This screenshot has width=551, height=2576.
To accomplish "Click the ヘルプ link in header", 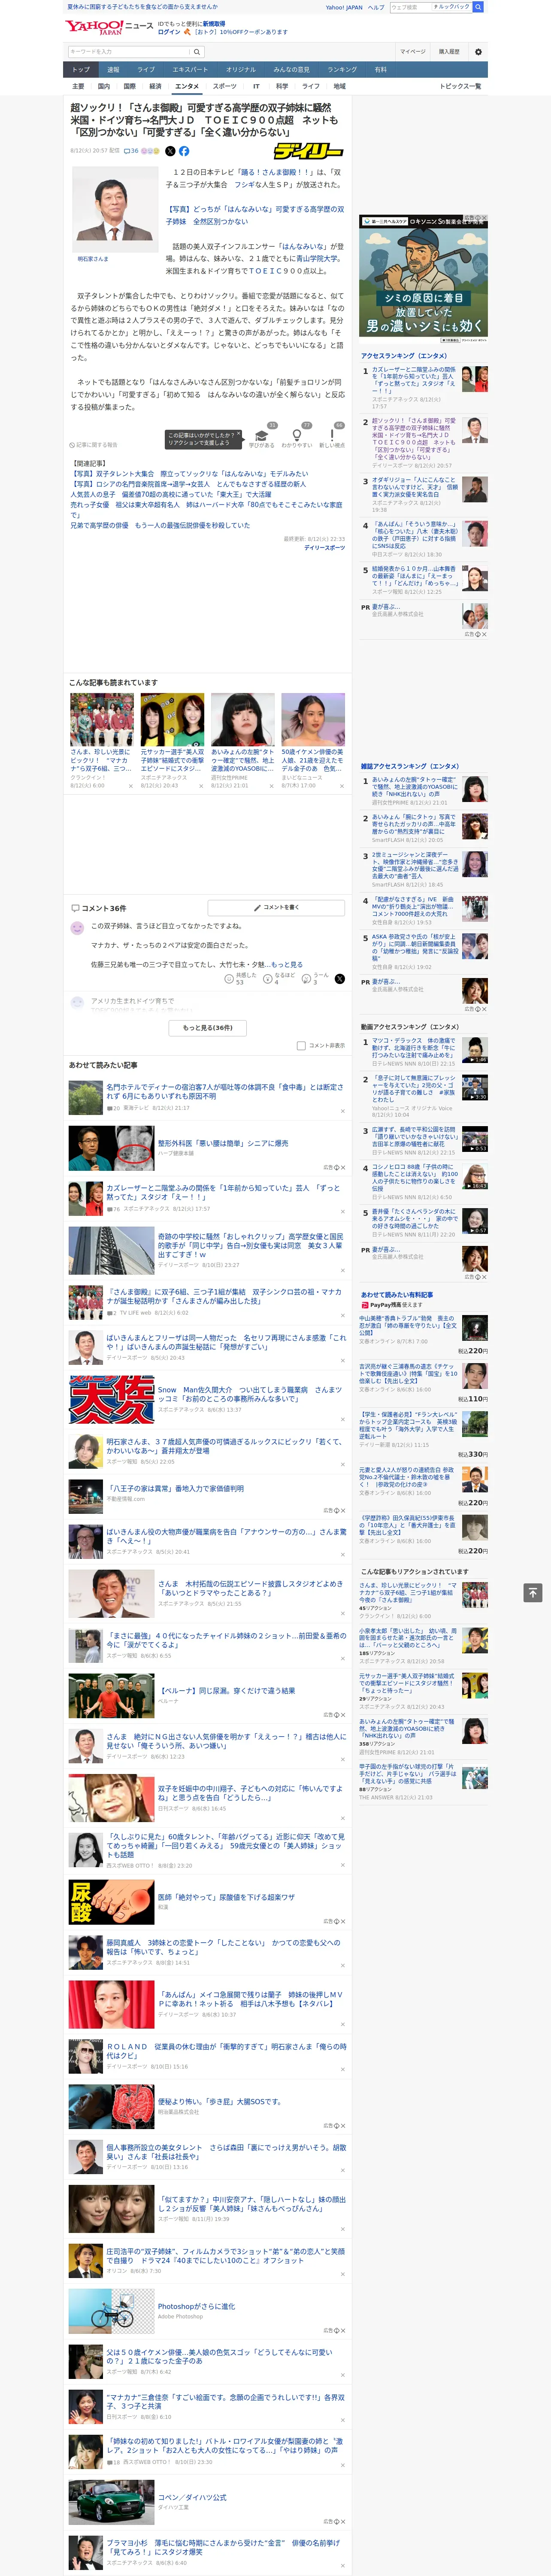I will pos(376,7).
